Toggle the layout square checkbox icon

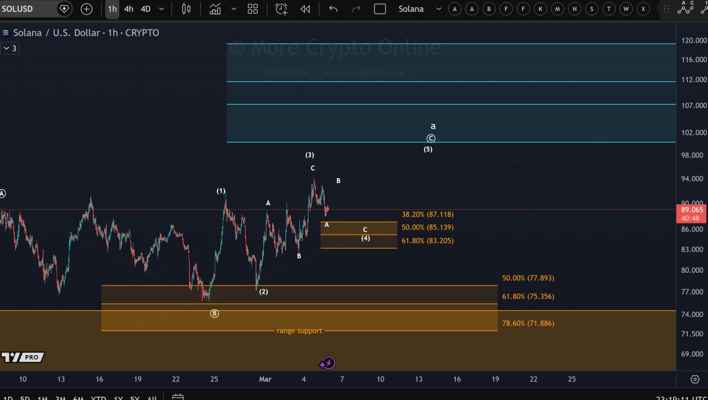tap(380, 9)
